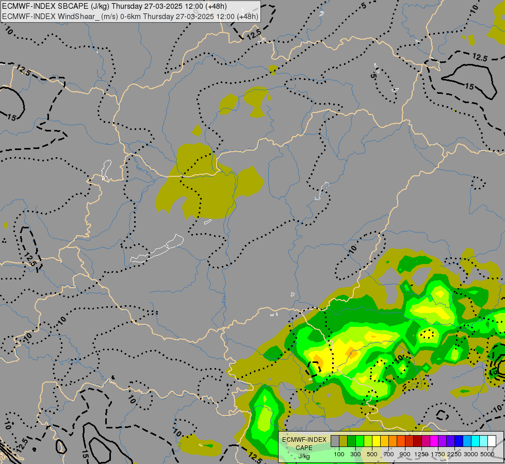Screen dimensions: 505x464
Task: Click the '1250' legend value
Action: point(421,454)
